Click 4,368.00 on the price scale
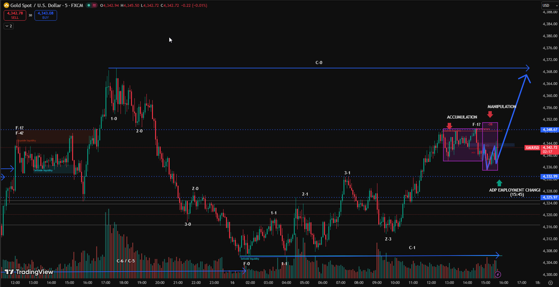The image size is (559, 287). click(550, 72)
